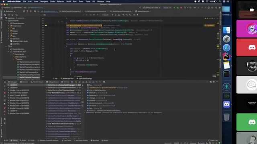The image size is (257, 144).
Task: Click the Search Everywhere magnifier in top toolbar
Action: pos(216,8)
